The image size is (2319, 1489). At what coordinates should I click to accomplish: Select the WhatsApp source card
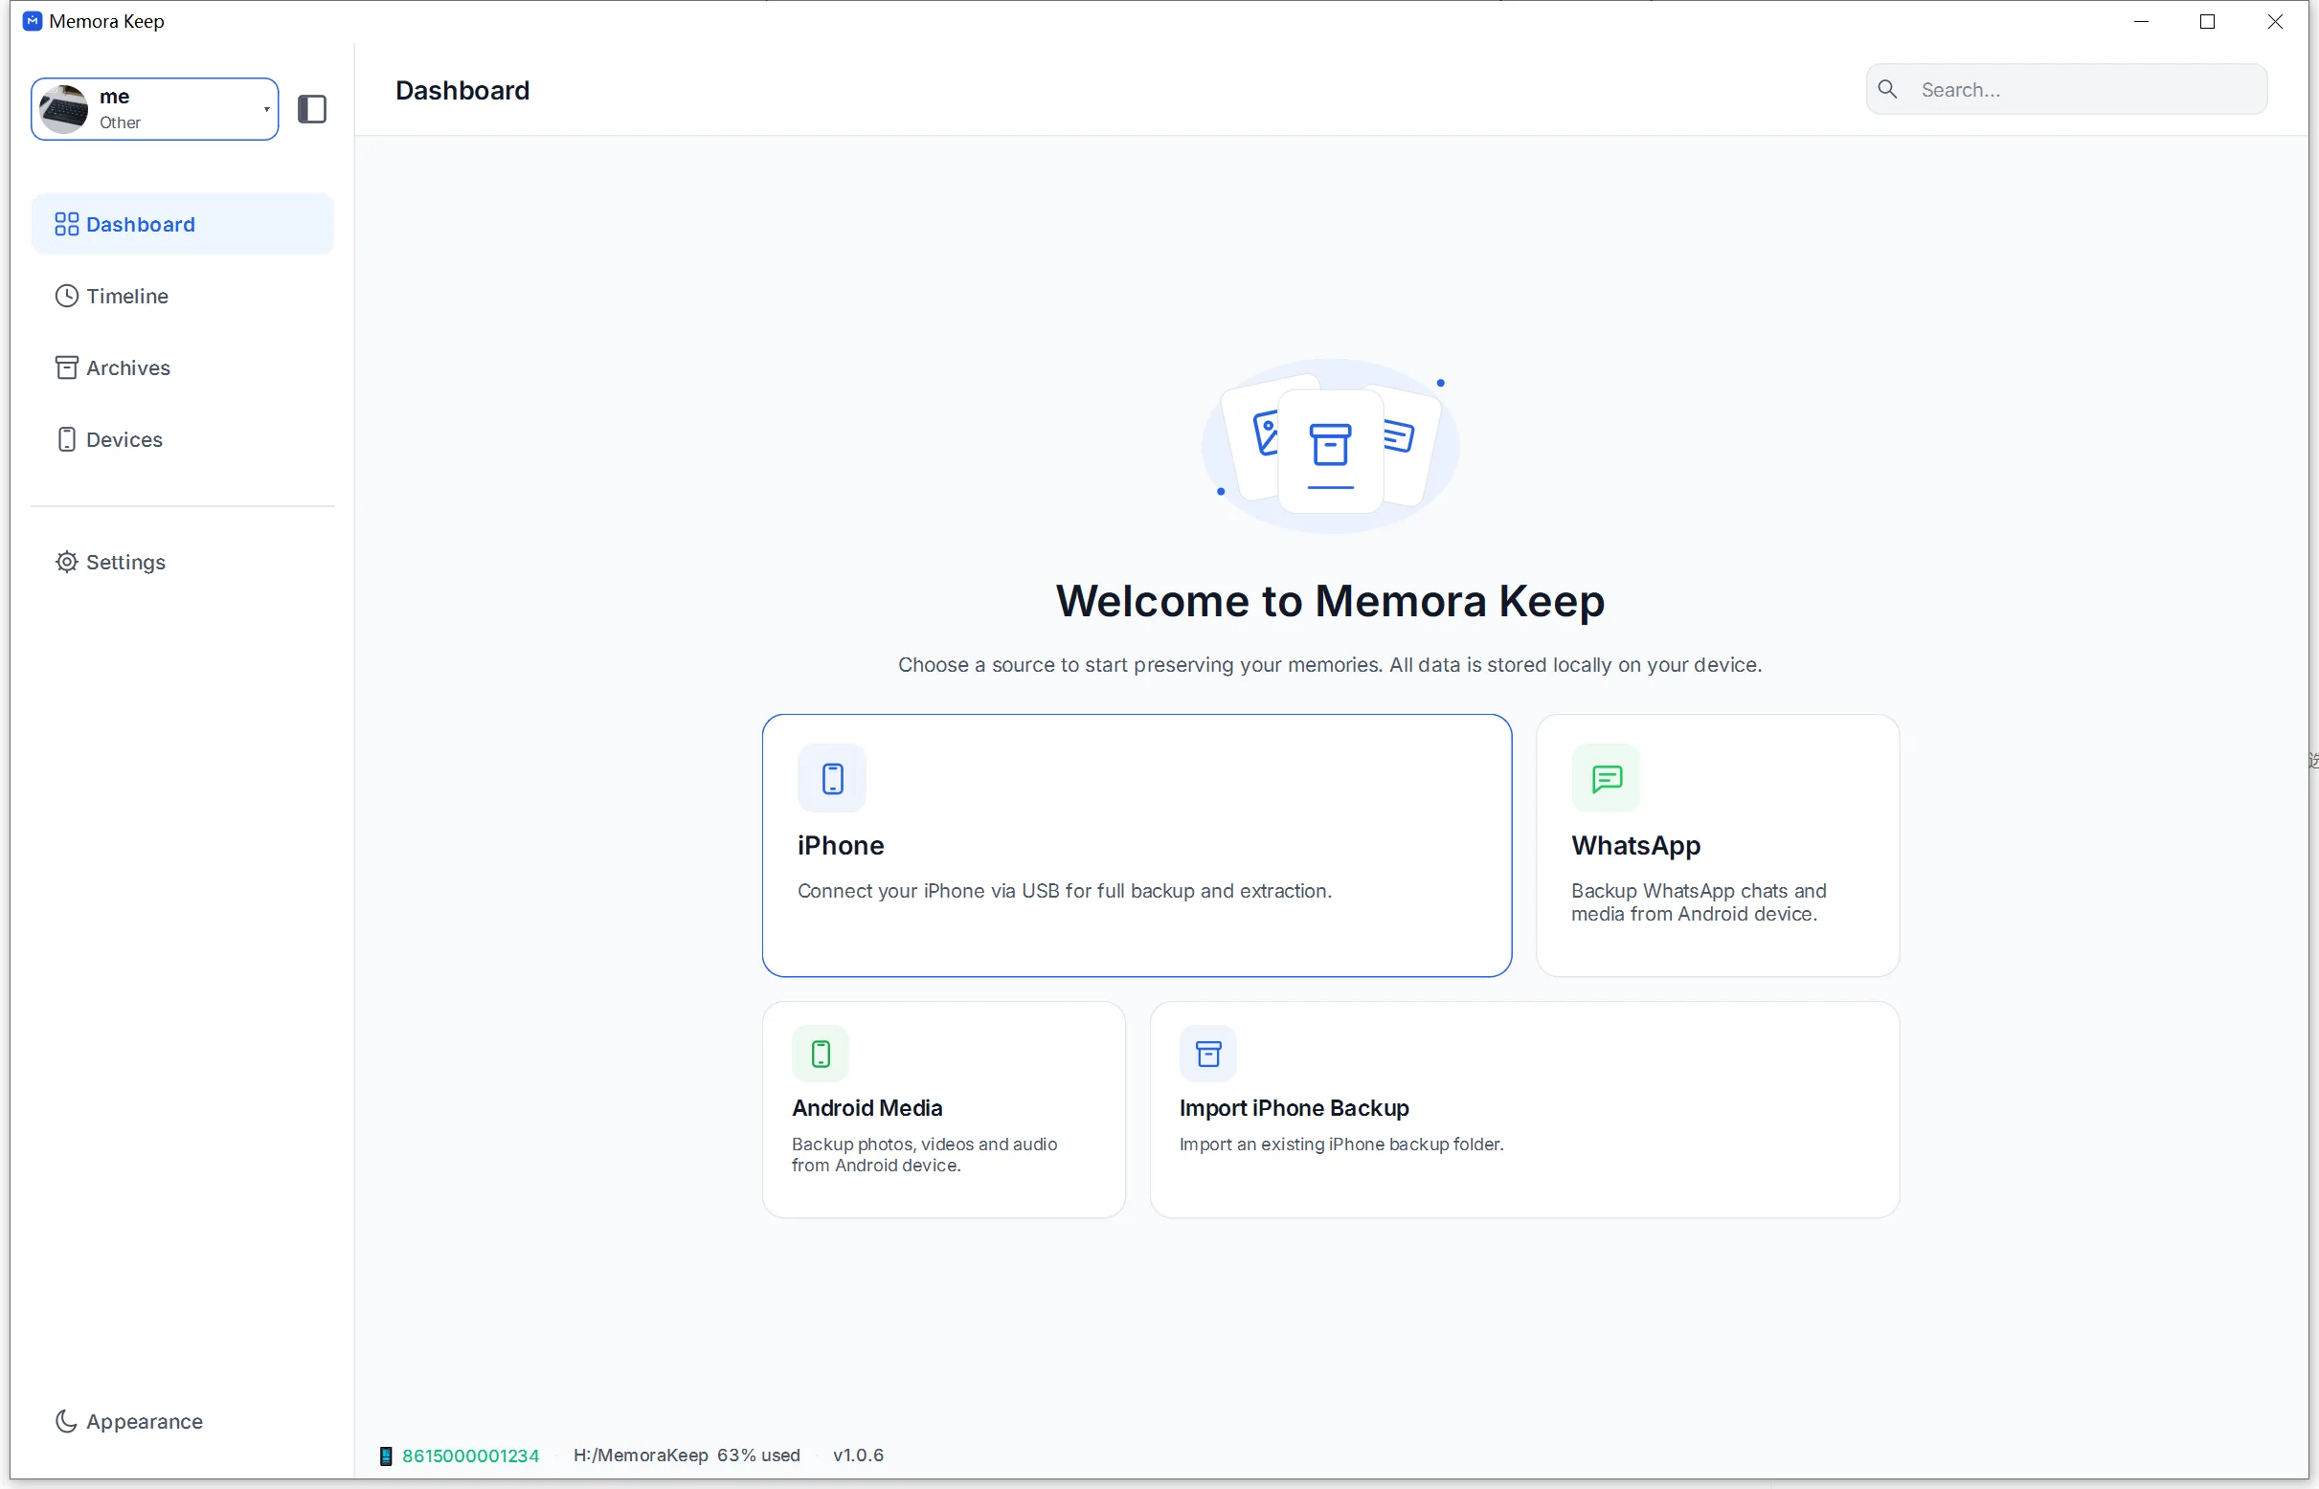[1718, 846]
